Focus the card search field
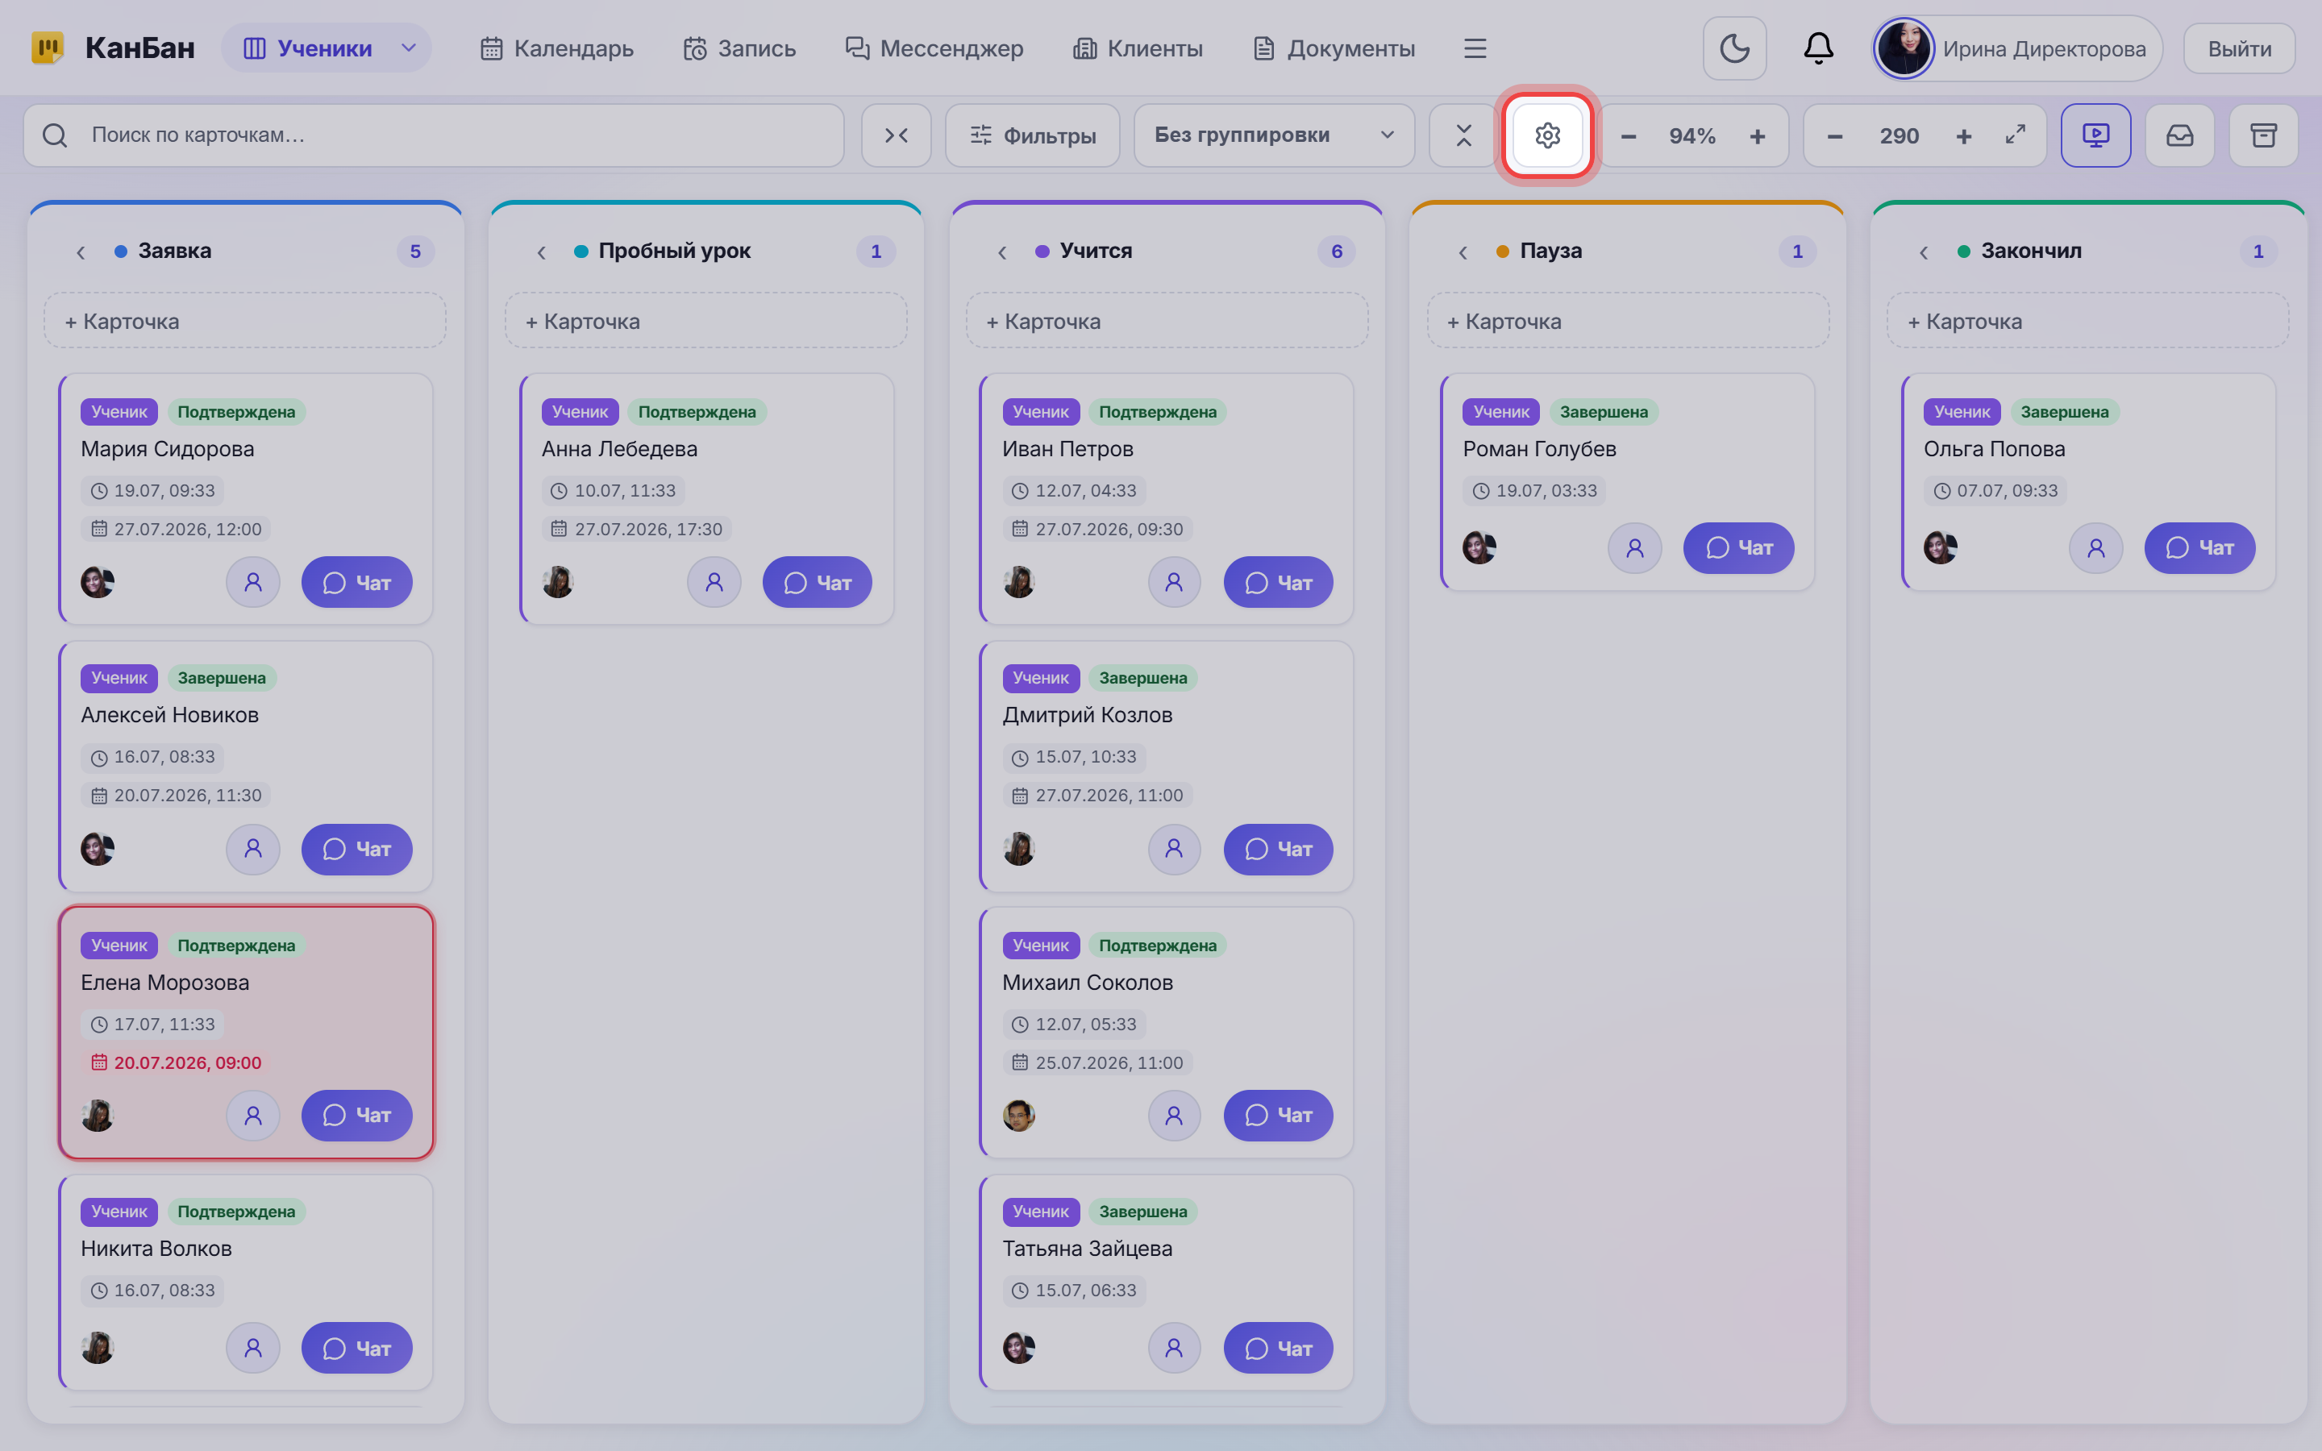The width and height of the screenshot is (2322, 1451). coord(434,135)
